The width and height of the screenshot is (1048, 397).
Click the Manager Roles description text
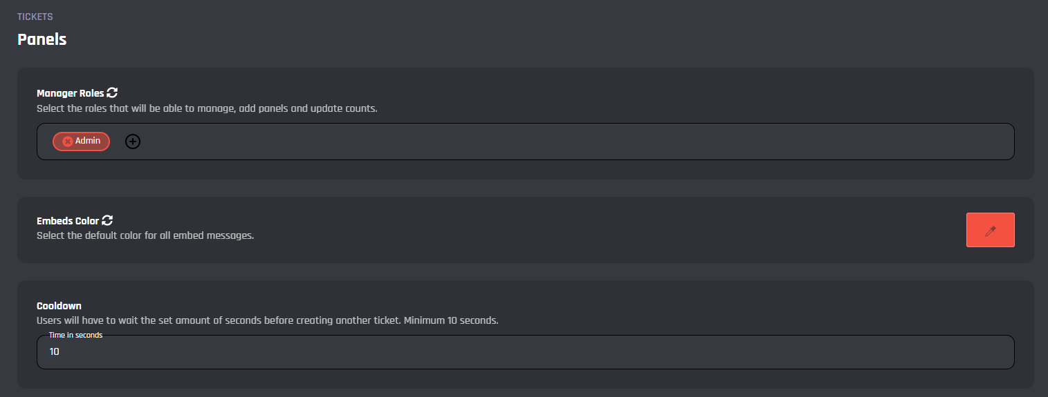pyautogui.click(x=207, y=109)
